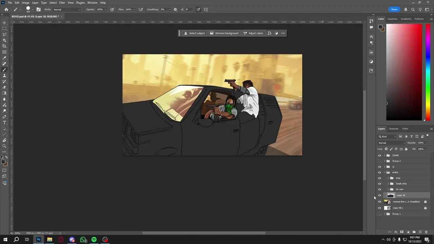434x244 pixels.
Task: Create new group folder icon in Layers panel
Action: (x=414, y=232)
